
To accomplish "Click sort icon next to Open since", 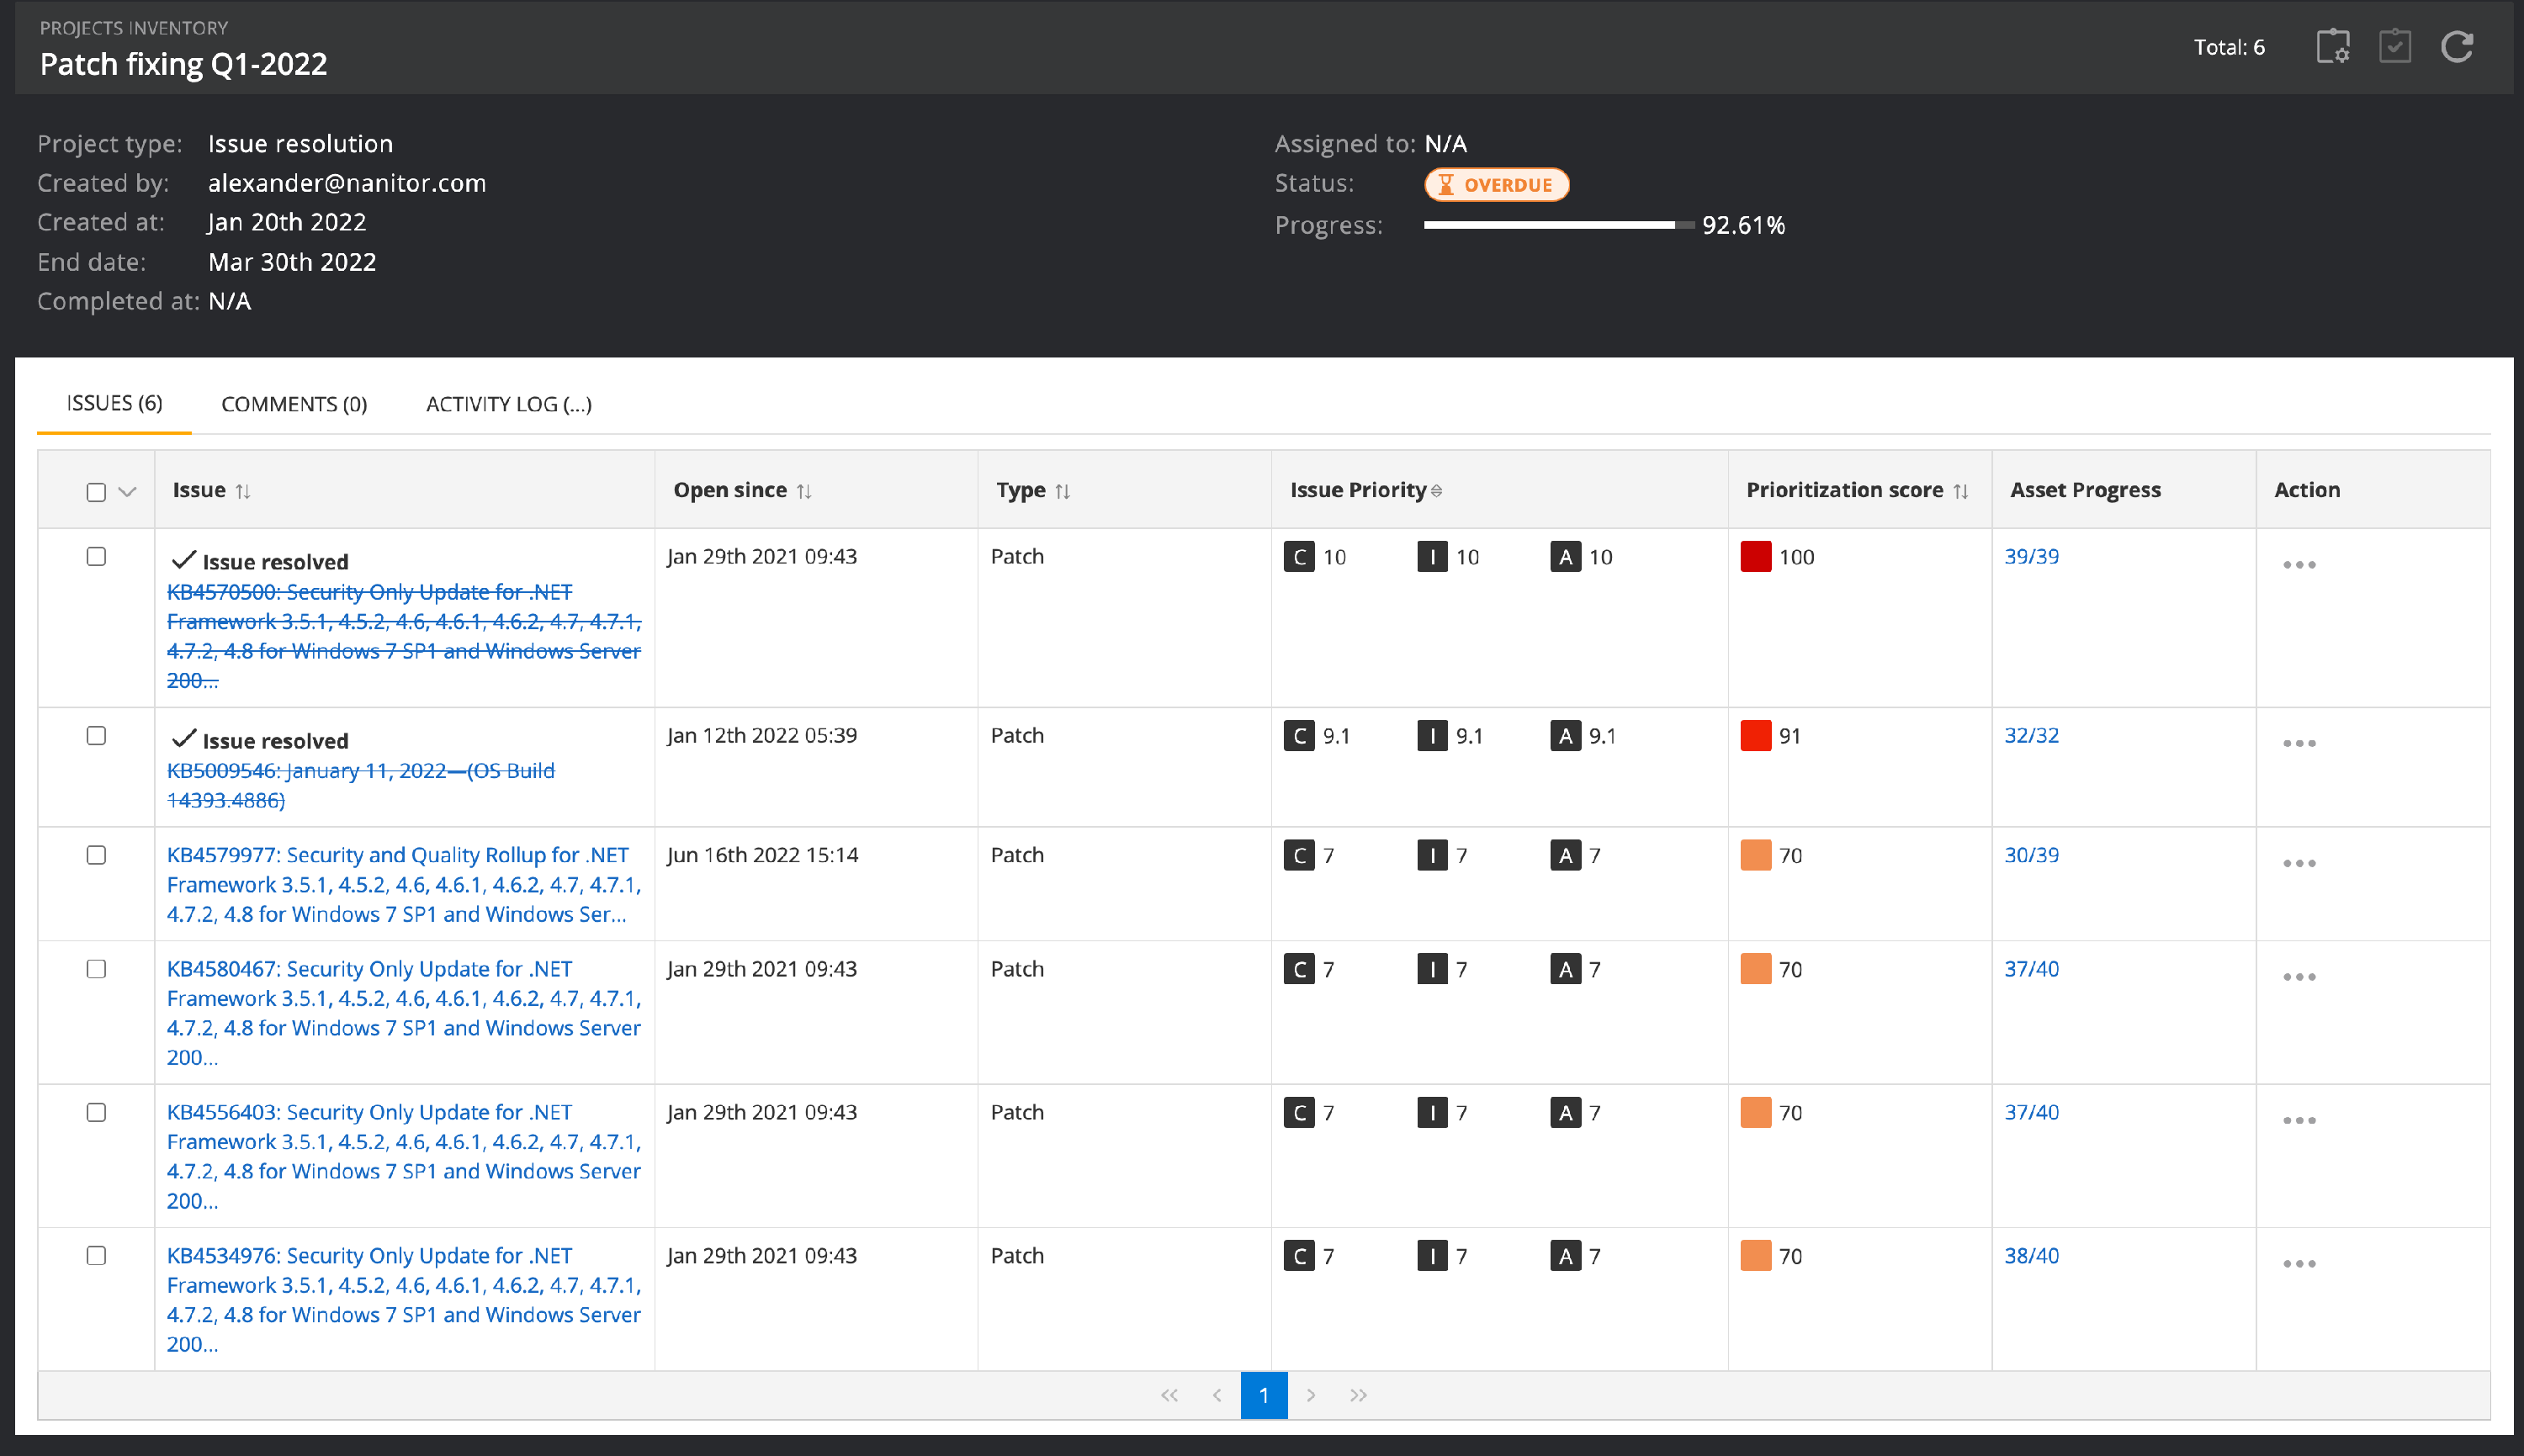I will point(804,491).
